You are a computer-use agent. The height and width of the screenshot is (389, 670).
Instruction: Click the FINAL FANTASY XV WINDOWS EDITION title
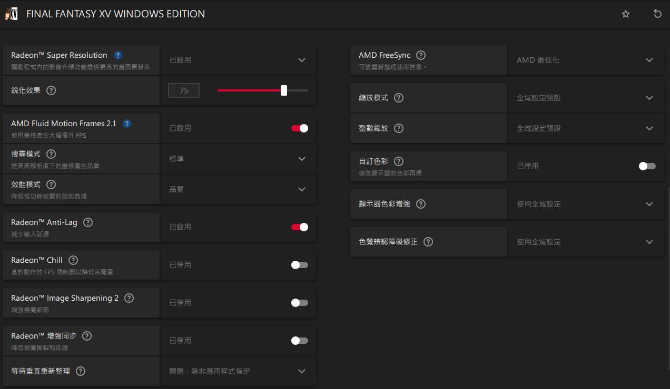tap(115, 14)
